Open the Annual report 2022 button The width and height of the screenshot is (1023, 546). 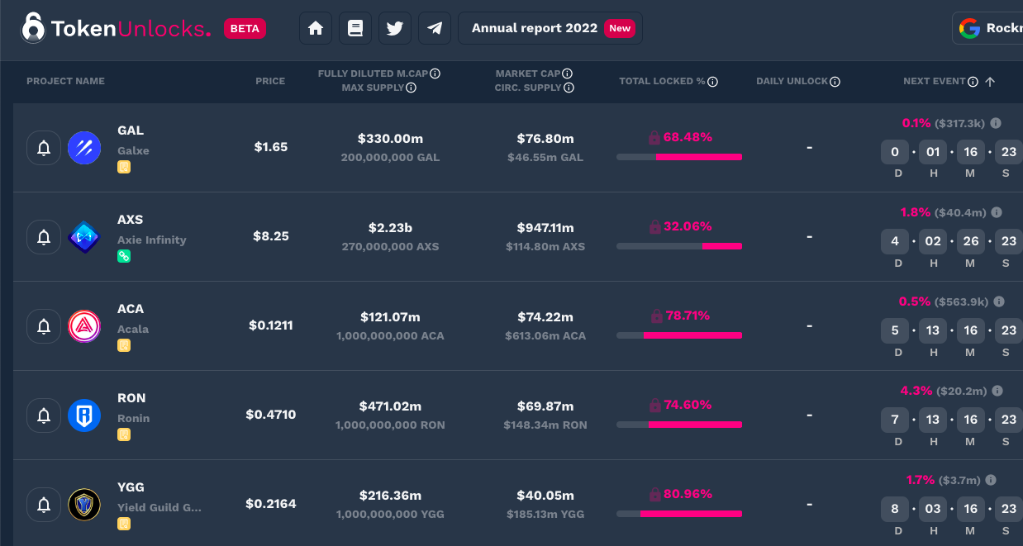pos(550,28)
